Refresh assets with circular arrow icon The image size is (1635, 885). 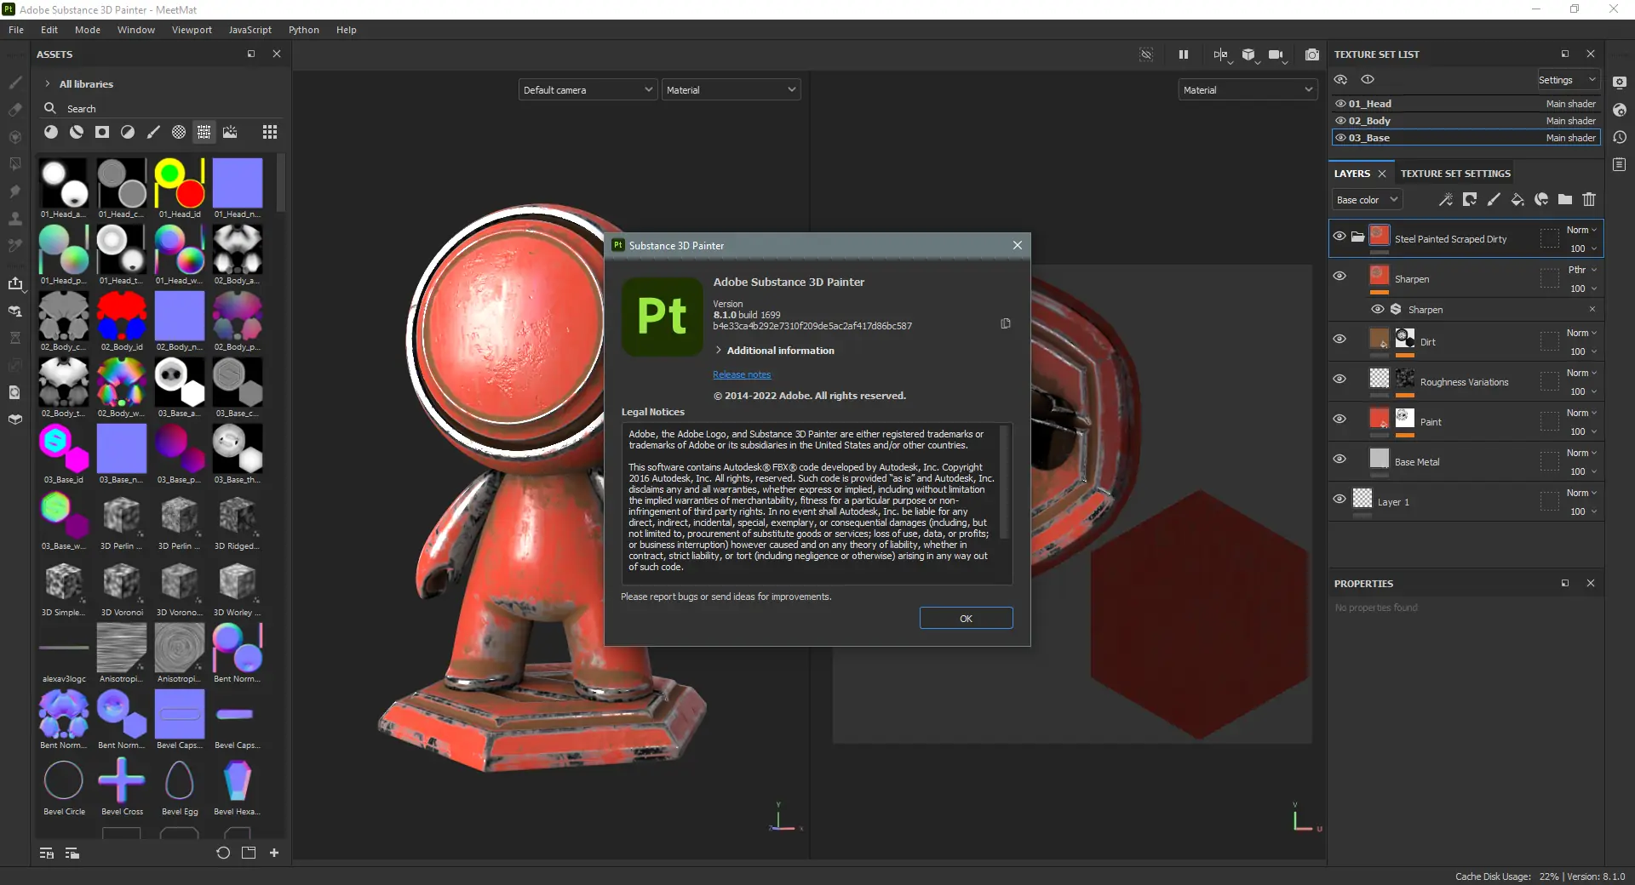(x=223, y=853)
